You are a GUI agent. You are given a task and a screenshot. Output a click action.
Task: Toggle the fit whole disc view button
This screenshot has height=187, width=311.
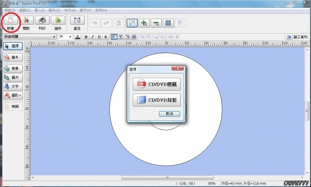pos(132,23)
